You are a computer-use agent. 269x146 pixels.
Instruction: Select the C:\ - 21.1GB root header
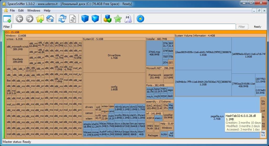coord(135,32)
